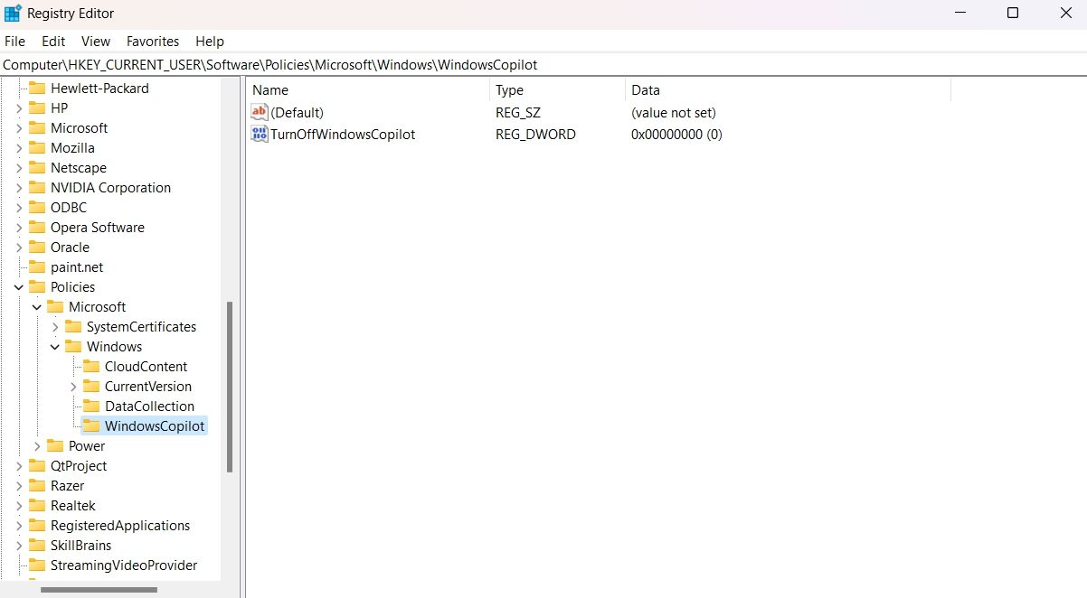Select the TurnOffWindowsCopilot DWORD icon

(x=260, y=135)
